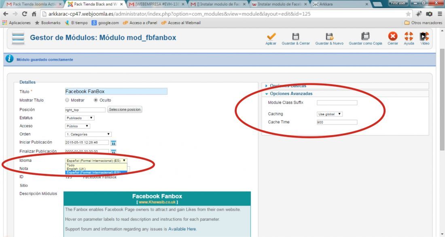Select the Oculto radio button
Image resolution: width=445 pixels, height=237 pixels.
pos(96,100)
